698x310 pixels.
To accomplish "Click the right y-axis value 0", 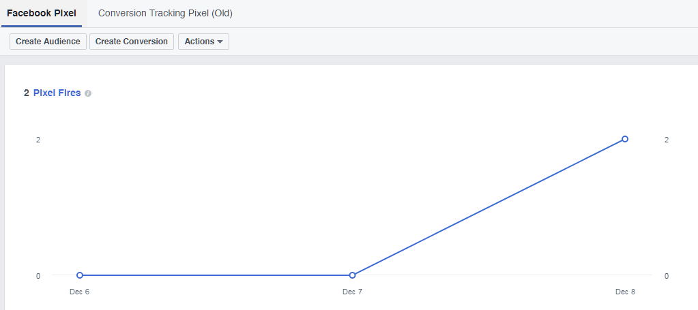I will point(667,276).
